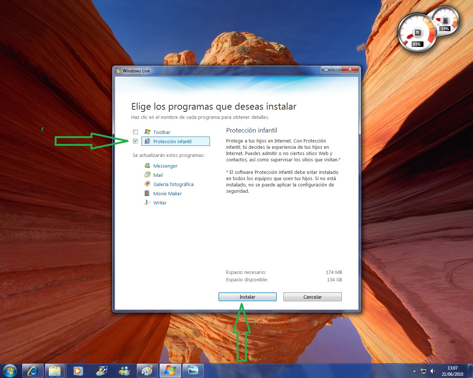Click the '174 MB' required space value

coord(334,272)
